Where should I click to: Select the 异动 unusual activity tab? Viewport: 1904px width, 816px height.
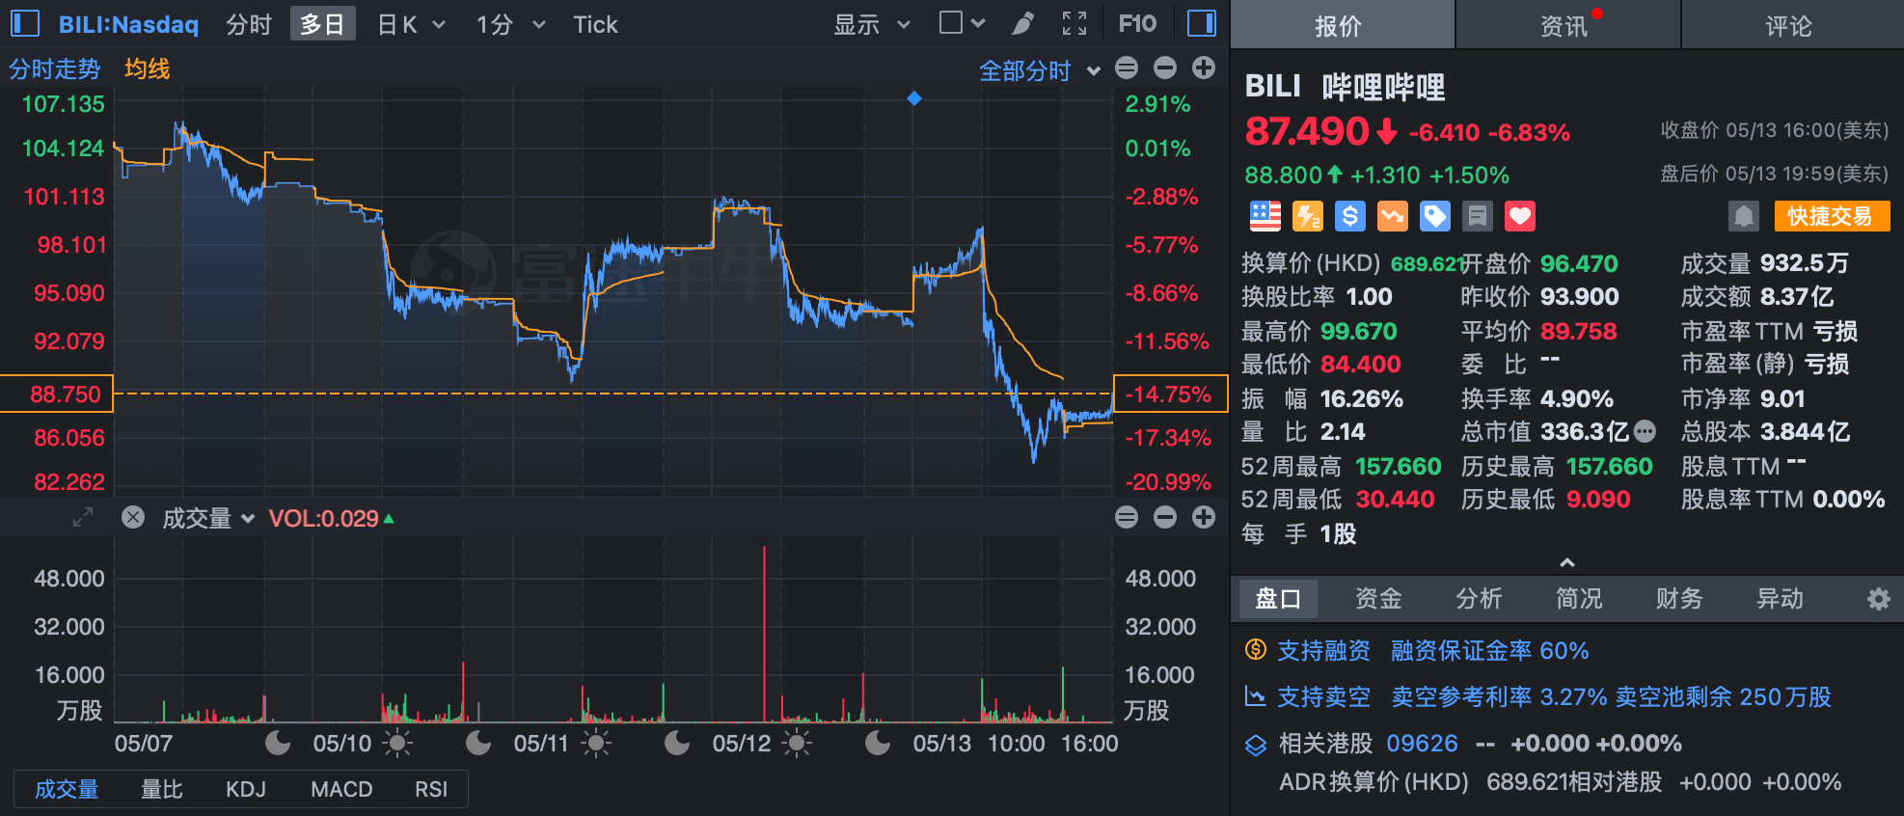click(x=1780, y=599)
